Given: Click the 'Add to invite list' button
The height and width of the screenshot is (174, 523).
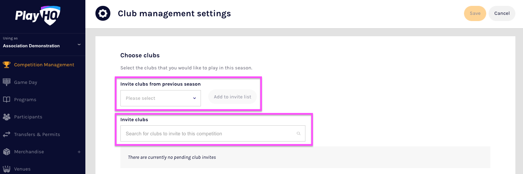Looking at the screenshot, I should coord(232,97).
